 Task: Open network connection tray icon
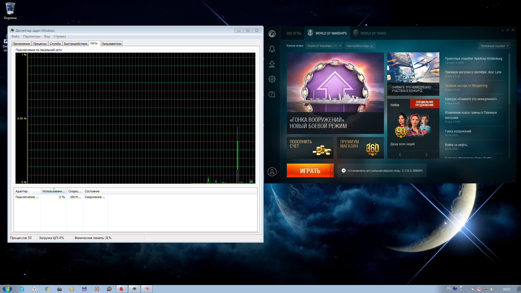click(486, 289)
